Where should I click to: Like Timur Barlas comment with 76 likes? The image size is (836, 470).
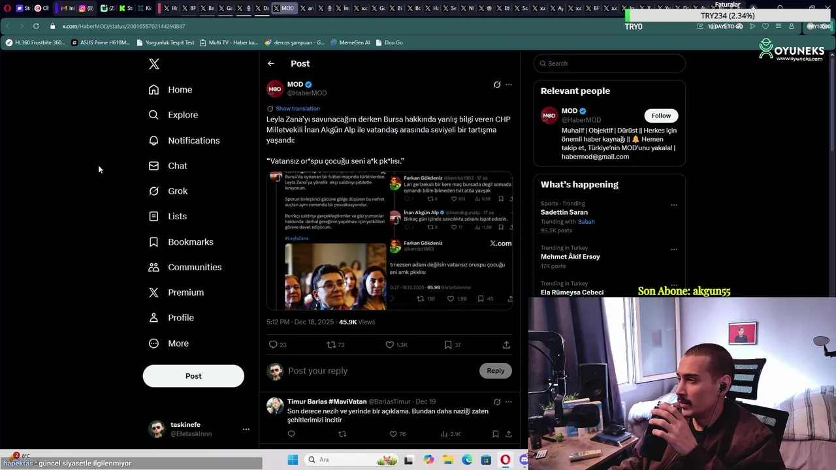pyautogui.click(x=393, y=434)
